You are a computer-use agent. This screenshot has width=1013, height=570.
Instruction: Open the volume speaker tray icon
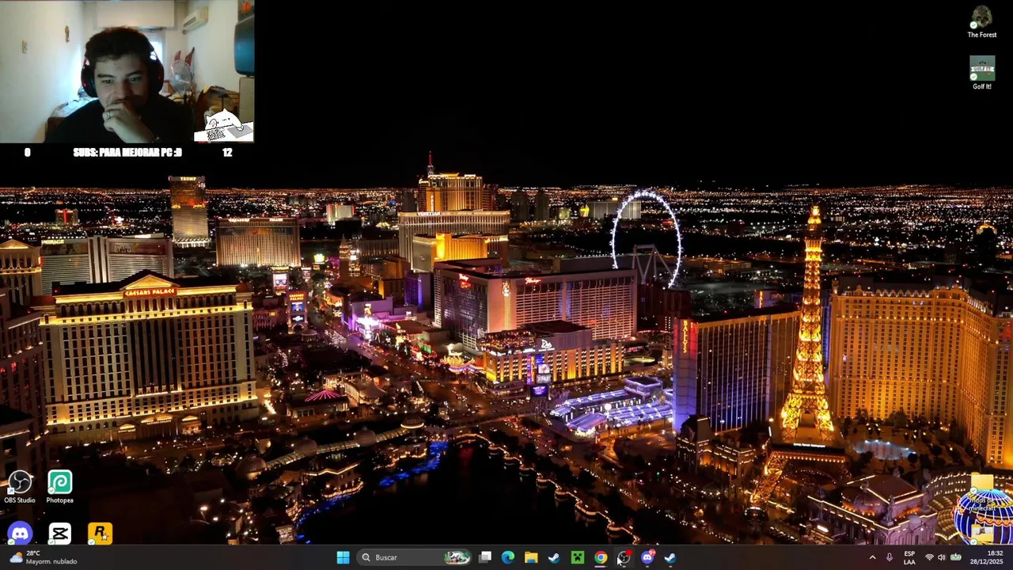[942, 557]
